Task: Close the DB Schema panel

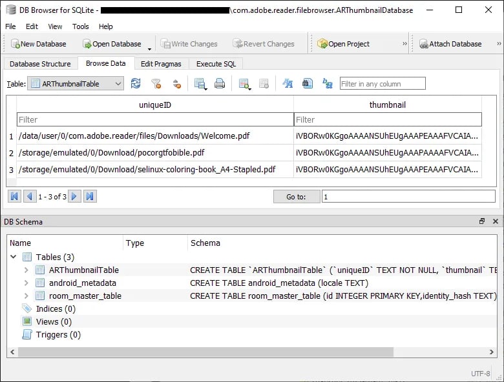Action: (x=496, y=221)
